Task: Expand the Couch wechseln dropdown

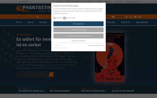Action: 25,2
